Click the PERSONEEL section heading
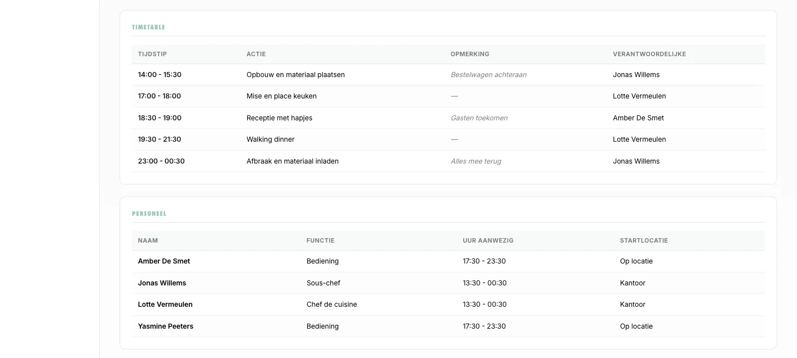The width and height of the screenshot is (797, 358). point(149,214)
